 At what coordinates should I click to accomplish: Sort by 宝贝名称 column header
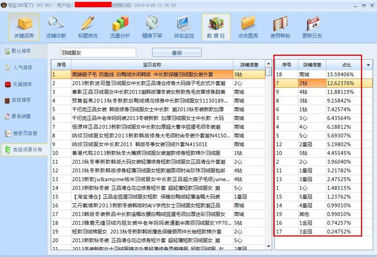(x=152, y=65)
